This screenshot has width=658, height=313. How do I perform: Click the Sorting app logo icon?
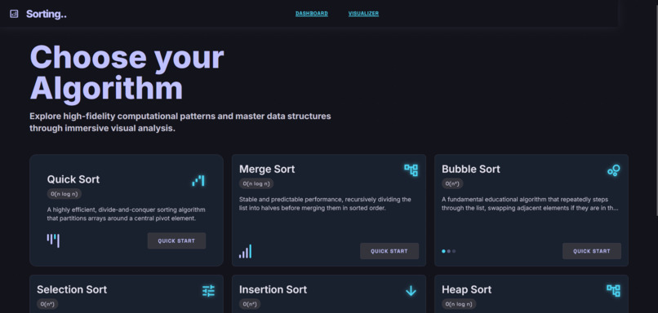(14, 14)
